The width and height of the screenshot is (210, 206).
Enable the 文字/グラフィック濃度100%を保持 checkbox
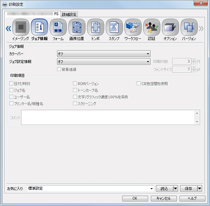coord(75,96)
